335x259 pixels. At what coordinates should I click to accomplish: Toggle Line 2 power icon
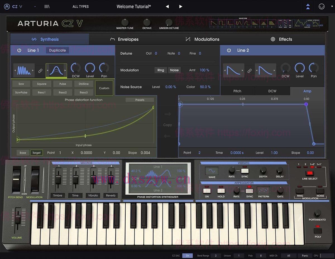pyautogui.click(x=229, y=50)
